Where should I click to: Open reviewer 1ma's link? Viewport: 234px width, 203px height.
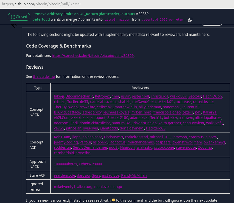pyautogui.click(x=115, y=96)
